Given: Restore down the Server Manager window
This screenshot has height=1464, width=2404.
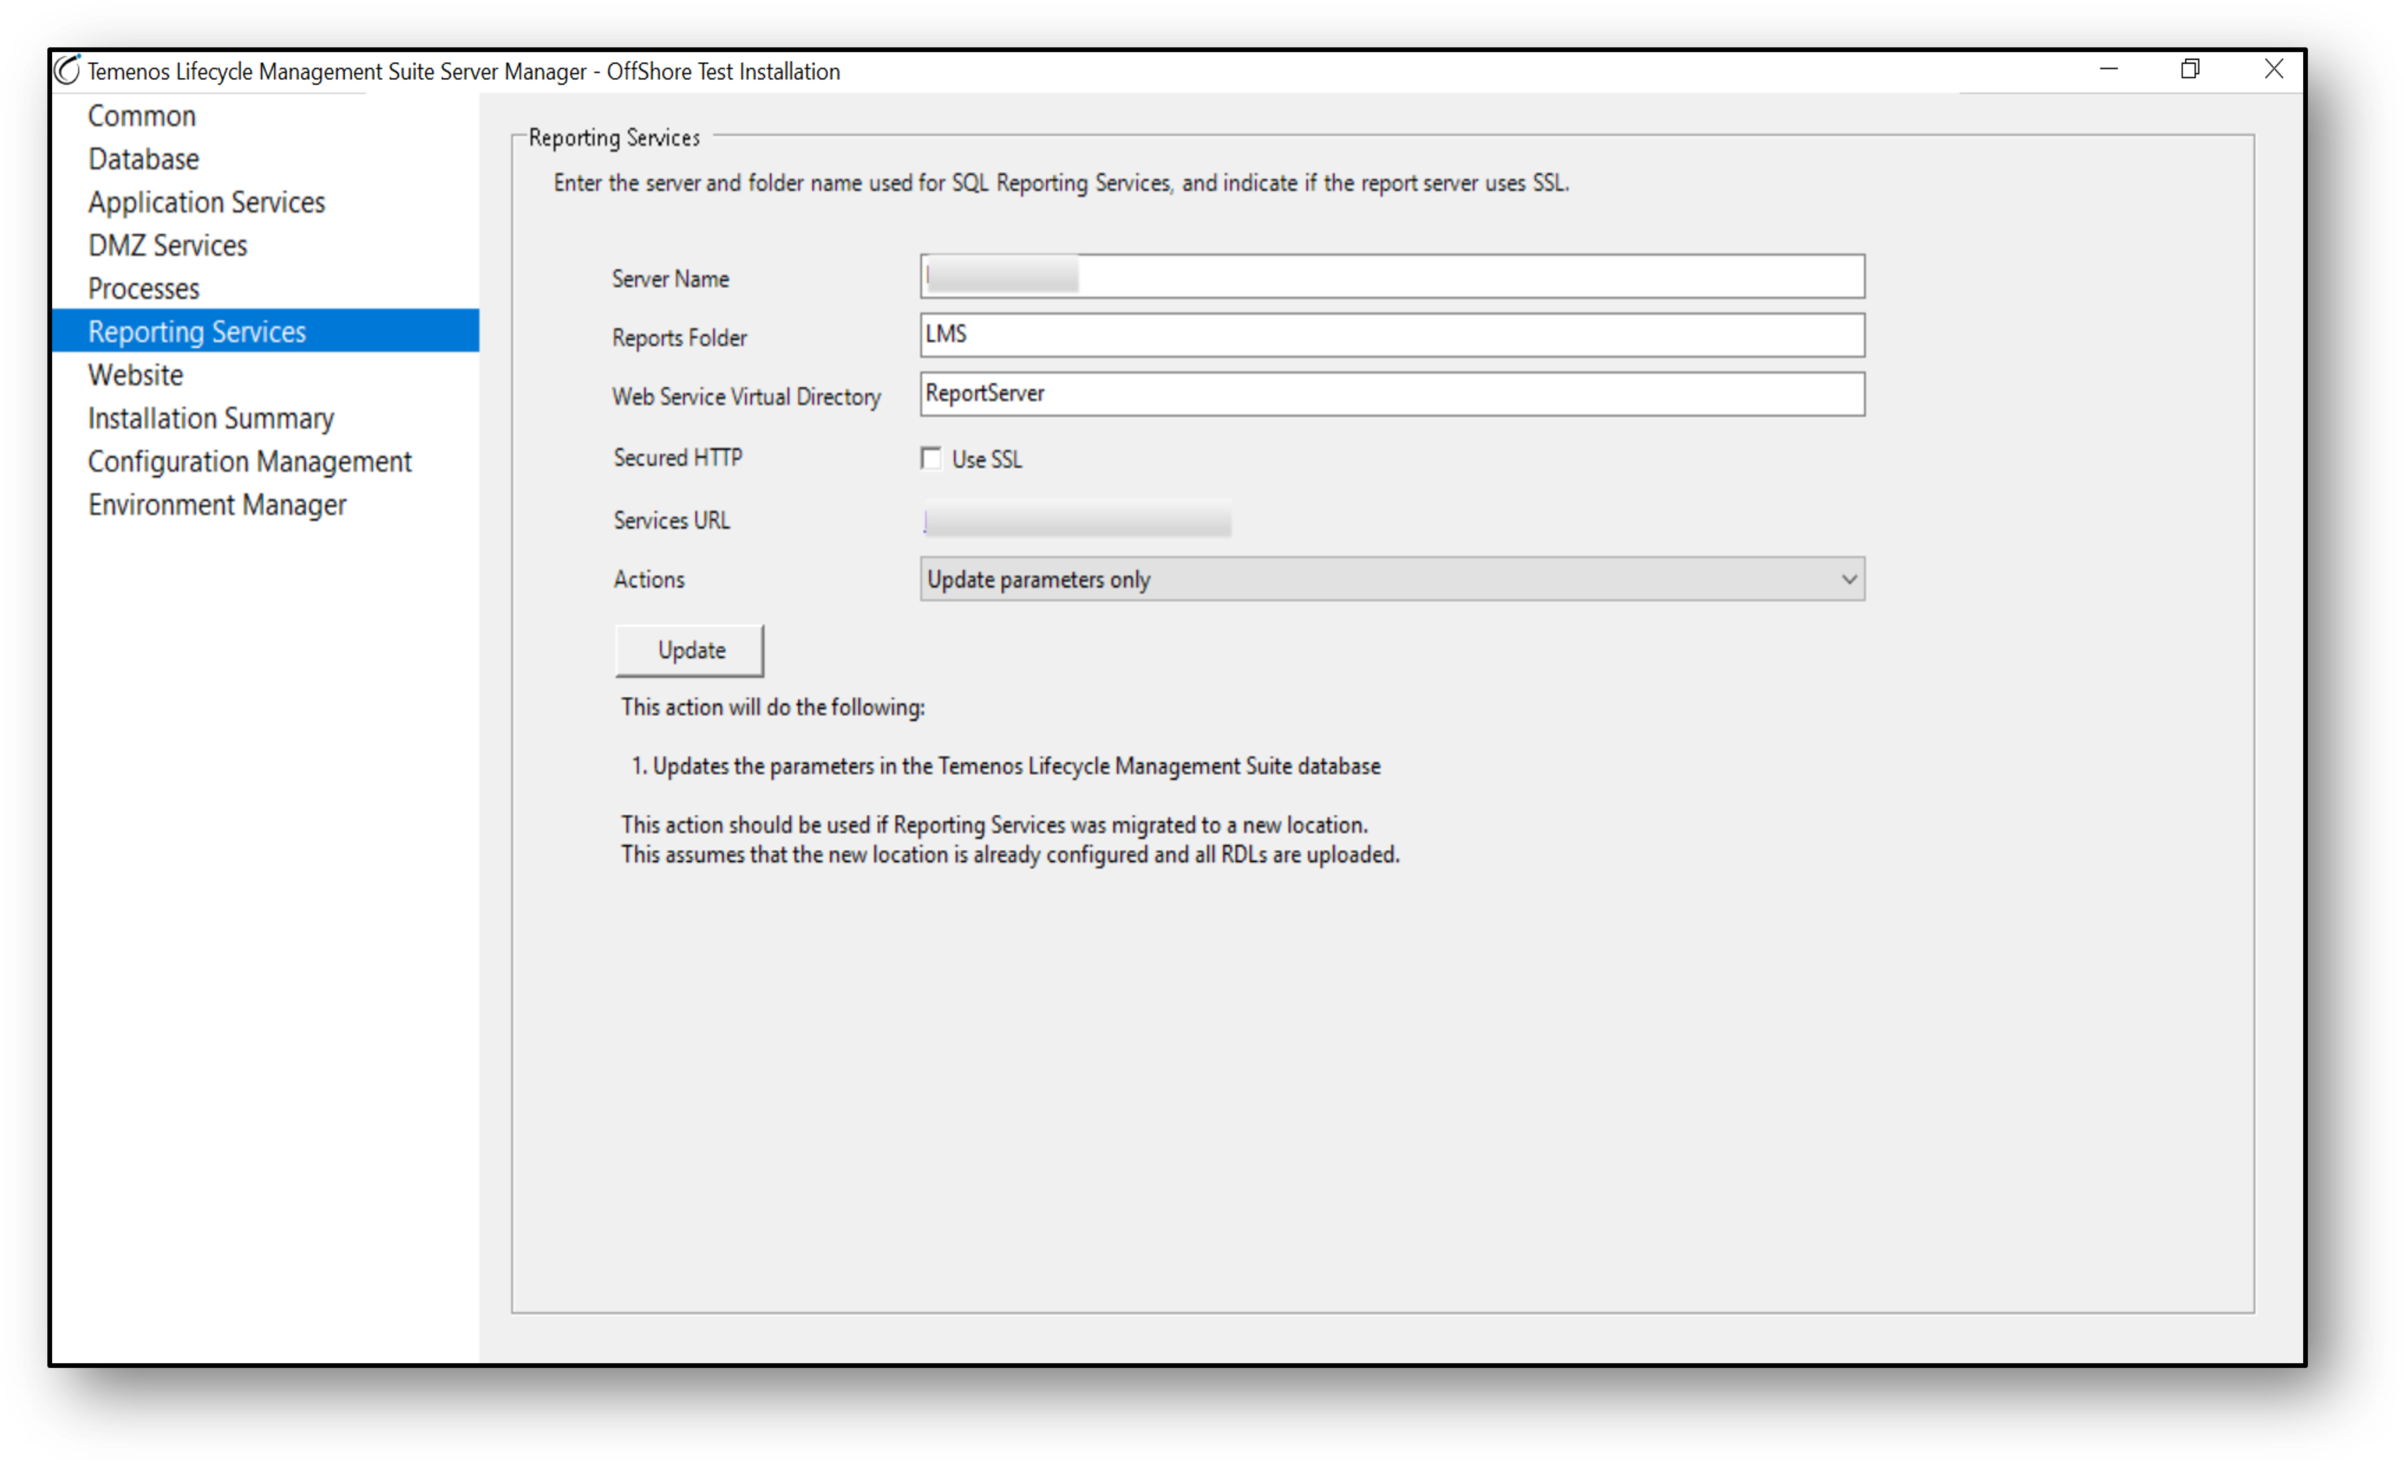Looking at the screenshot, I should [2190, 69].
